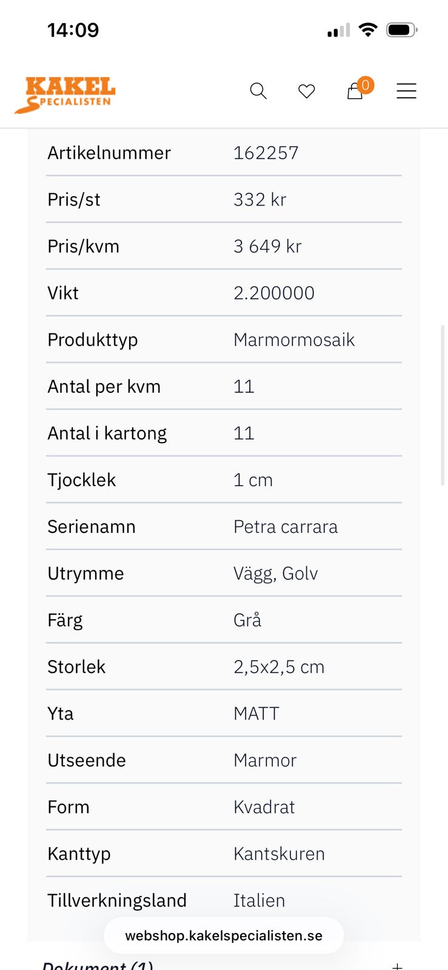This screenshot has height=970, width=448.
Task: Tap the Storlek value 2,5x2,5 cm
Action: [x=279, y=667]
